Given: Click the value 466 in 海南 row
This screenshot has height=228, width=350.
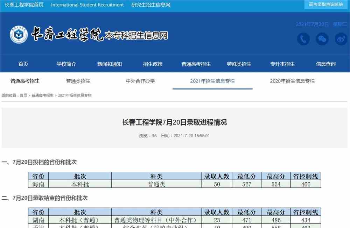Looking at the screenshot, I should pyautogui.click(x=306, y=184).
